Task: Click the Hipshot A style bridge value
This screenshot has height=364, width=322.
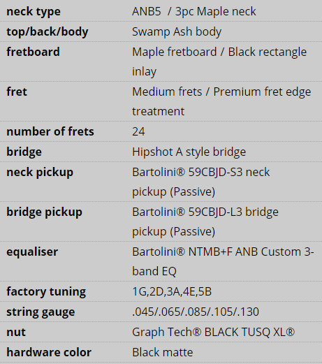Action: 189,152
